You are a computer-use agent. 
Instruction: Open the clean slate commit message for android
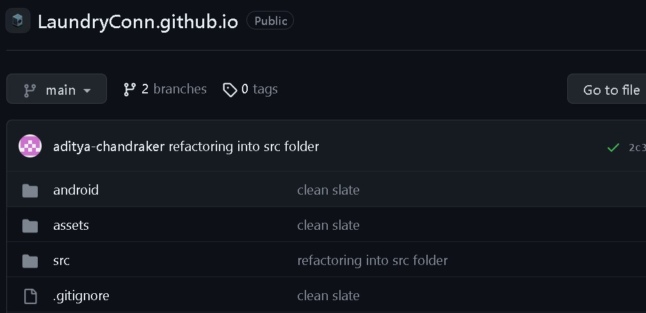[x=328, y=190]
